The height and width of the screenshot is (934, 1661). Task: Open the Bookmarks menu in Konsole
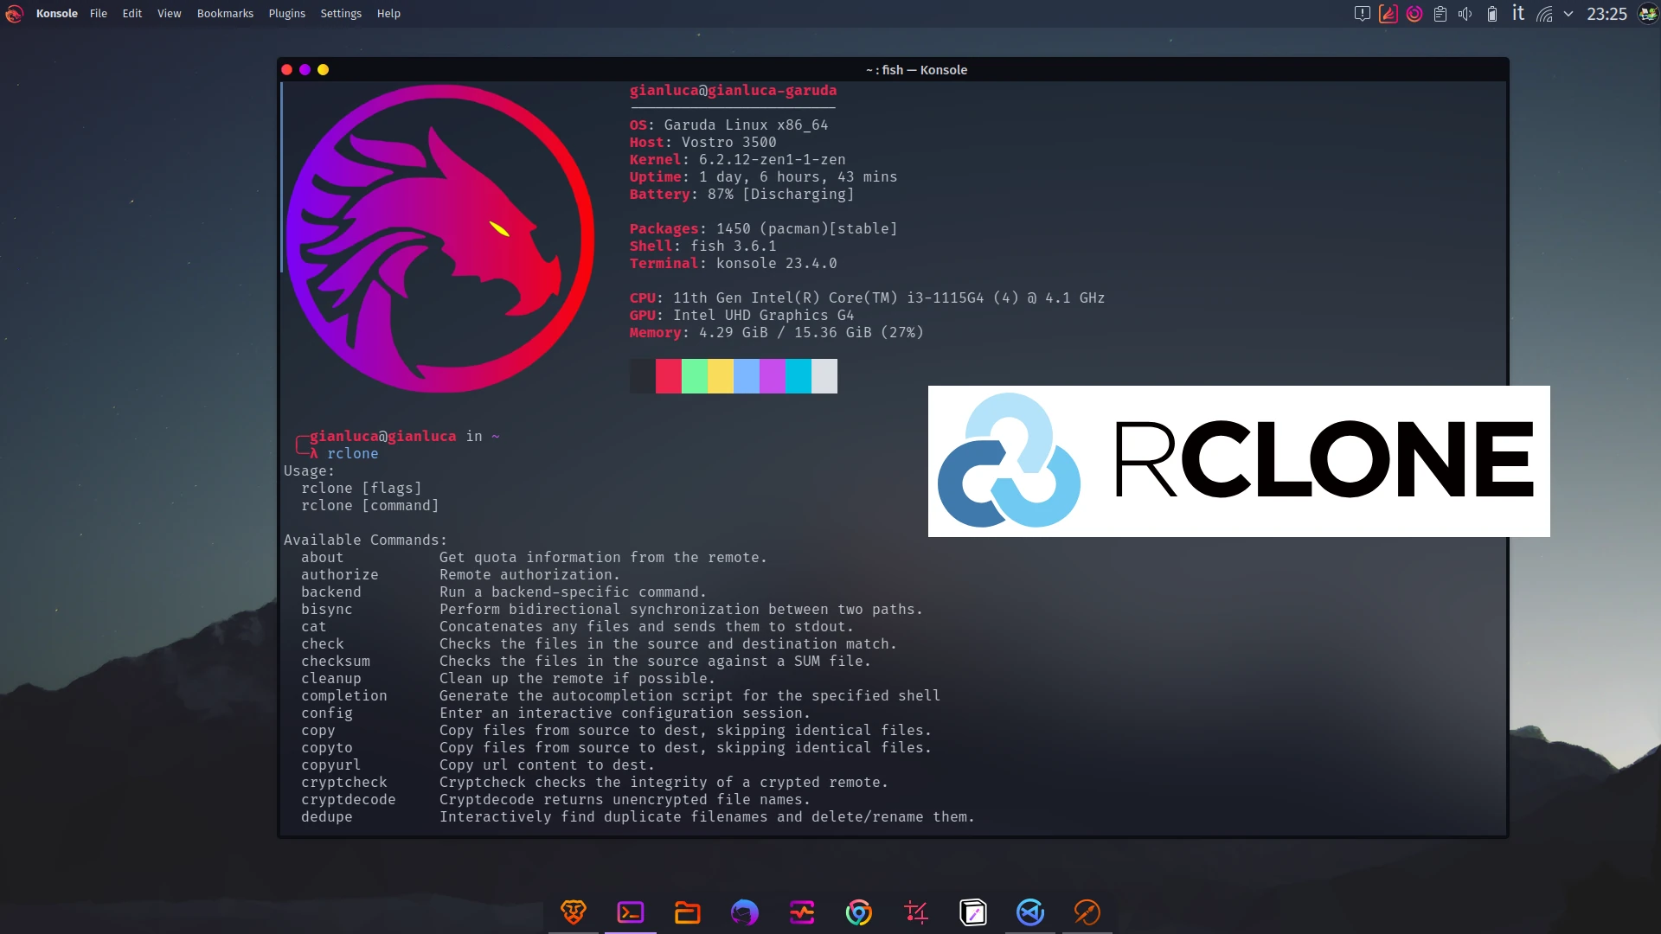click(225, 13)
